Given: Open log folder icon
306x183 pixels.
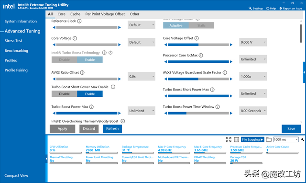Looking at the screenshot, I should pyautogui.click(x=269, y=139).
